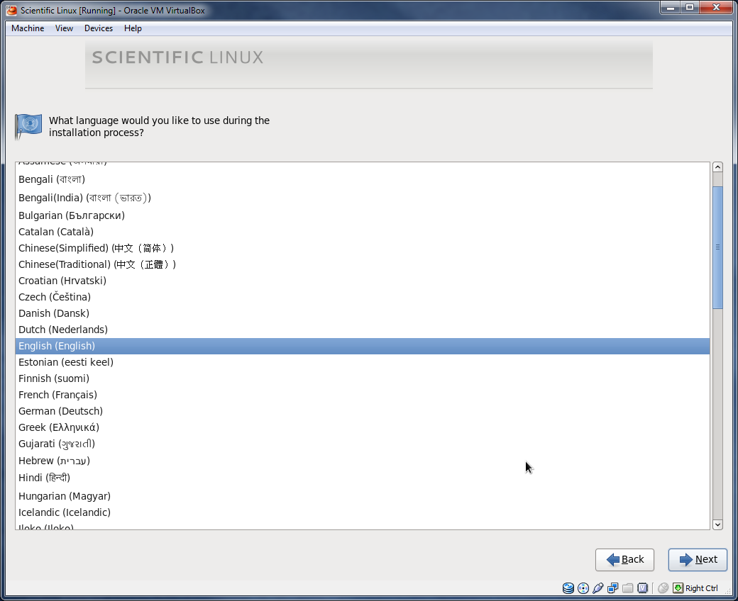The width and height of the screenshot is (738, 601).
Task: Select Bulgarian (Български)
Action: [x=363, y=215]
